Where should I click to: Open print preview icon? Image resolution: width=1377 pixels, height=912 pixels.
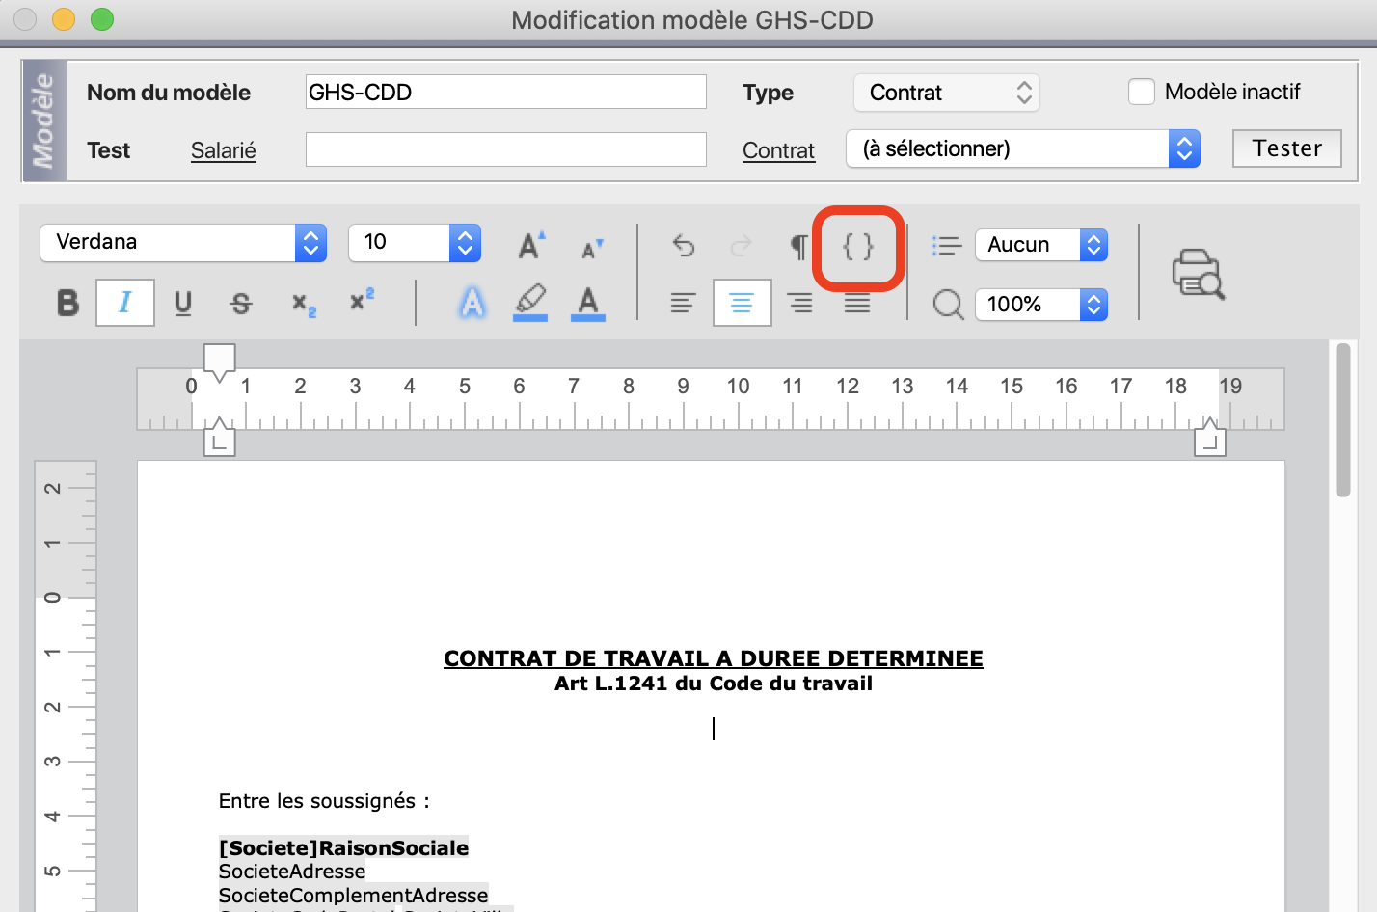(x=1198, y=274)
